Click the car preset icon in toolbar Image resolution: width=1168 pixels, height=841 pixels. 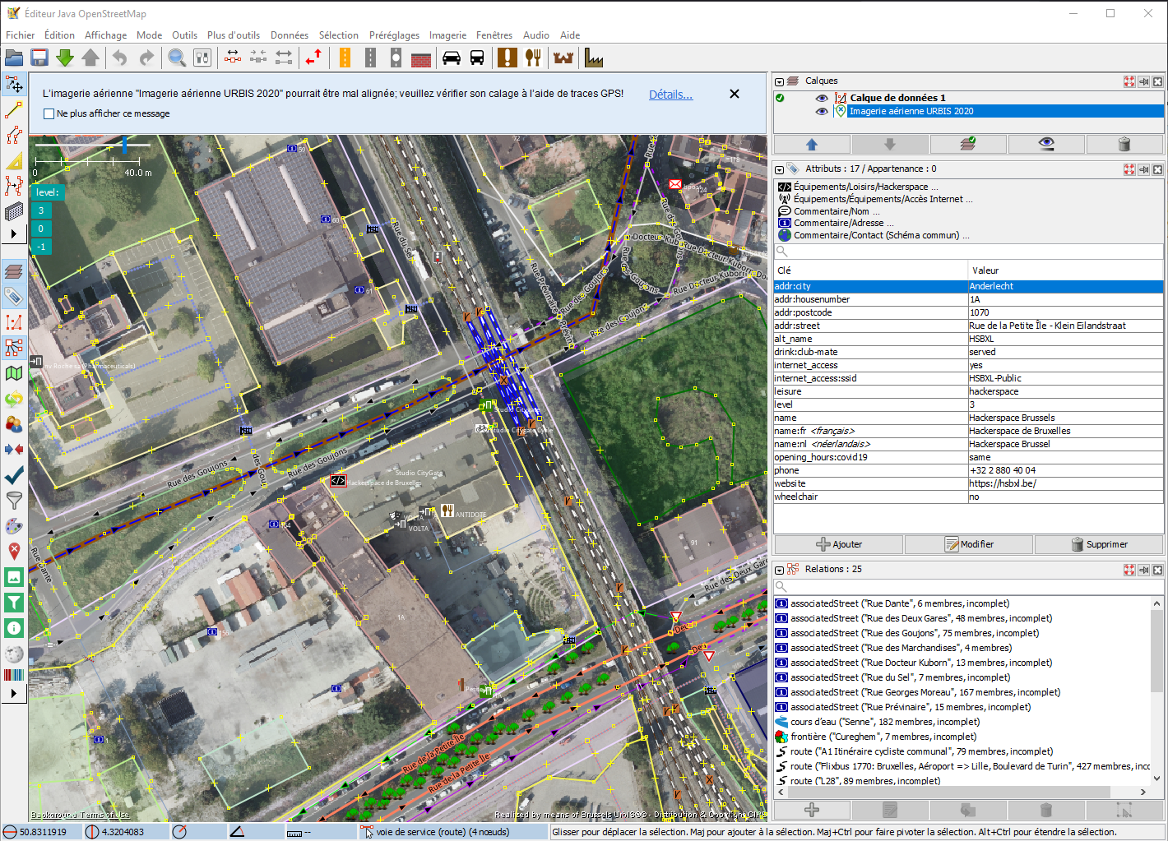tap(452, 58)
